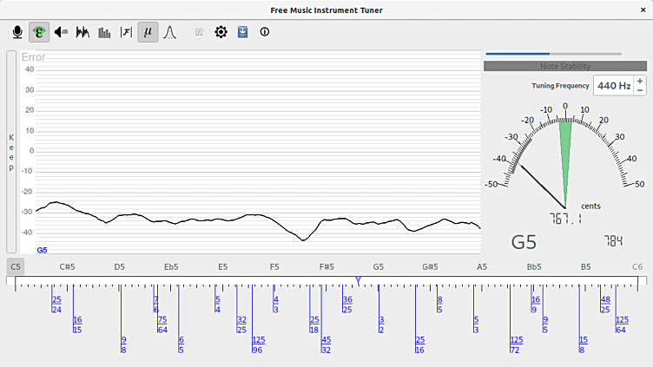This screenshot has width=653, height=367.
Task: Click the microphone input icon
Action: [16, 33]
